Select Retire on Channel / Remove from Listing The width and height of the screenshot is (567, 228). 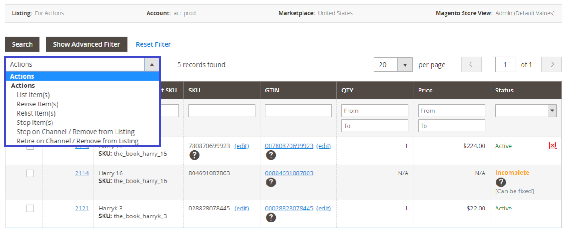[77, 141]
